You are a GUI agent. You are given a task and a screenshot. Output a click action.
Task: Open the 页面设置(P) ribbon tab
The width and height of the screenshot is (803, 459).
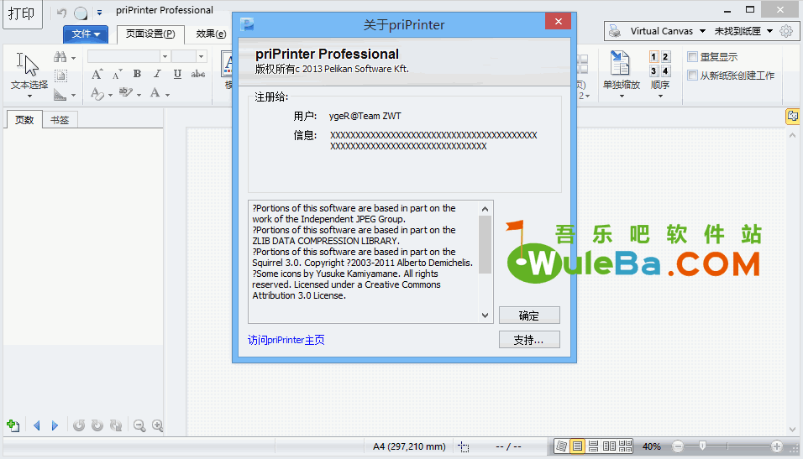[150, 34]
